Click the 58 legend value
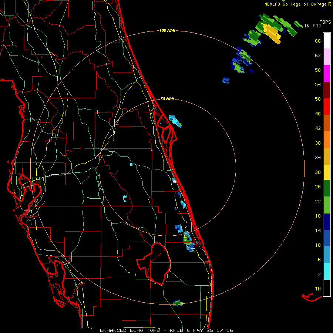 [318, 70]
